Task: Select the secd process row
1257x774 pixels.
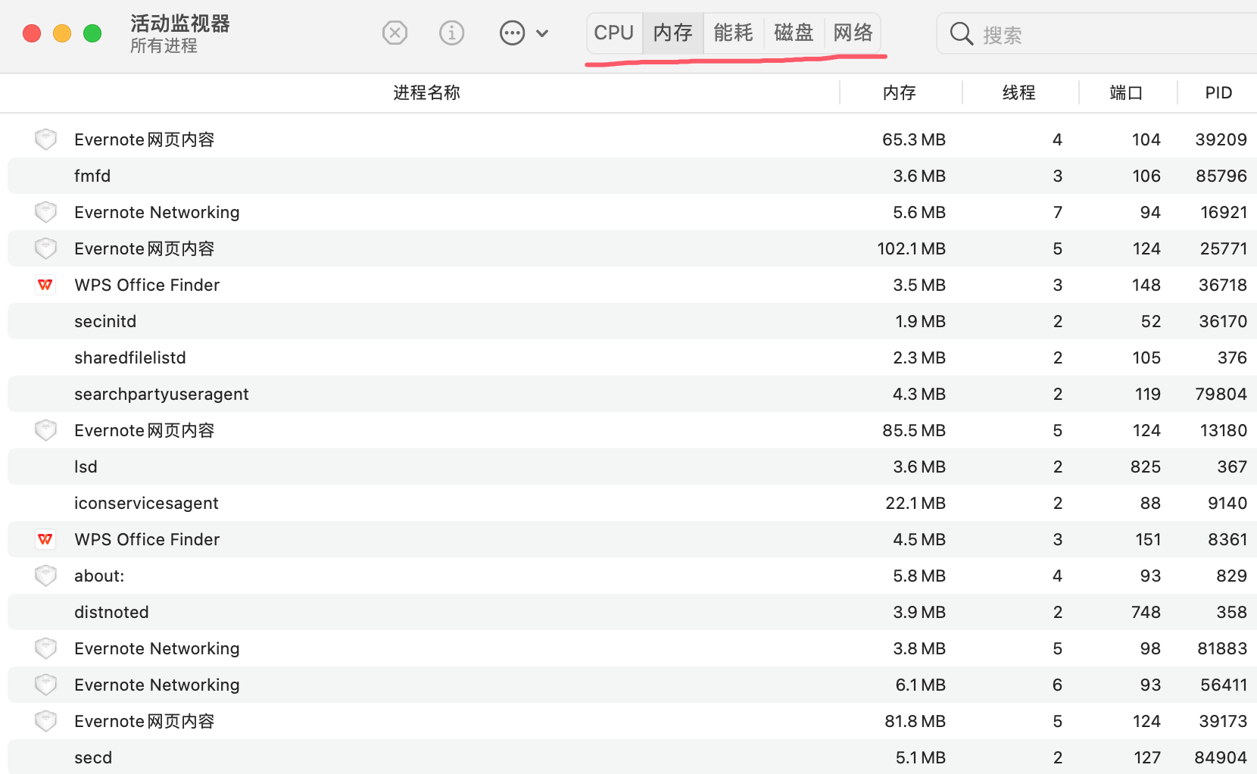Action: coord(632,757)
